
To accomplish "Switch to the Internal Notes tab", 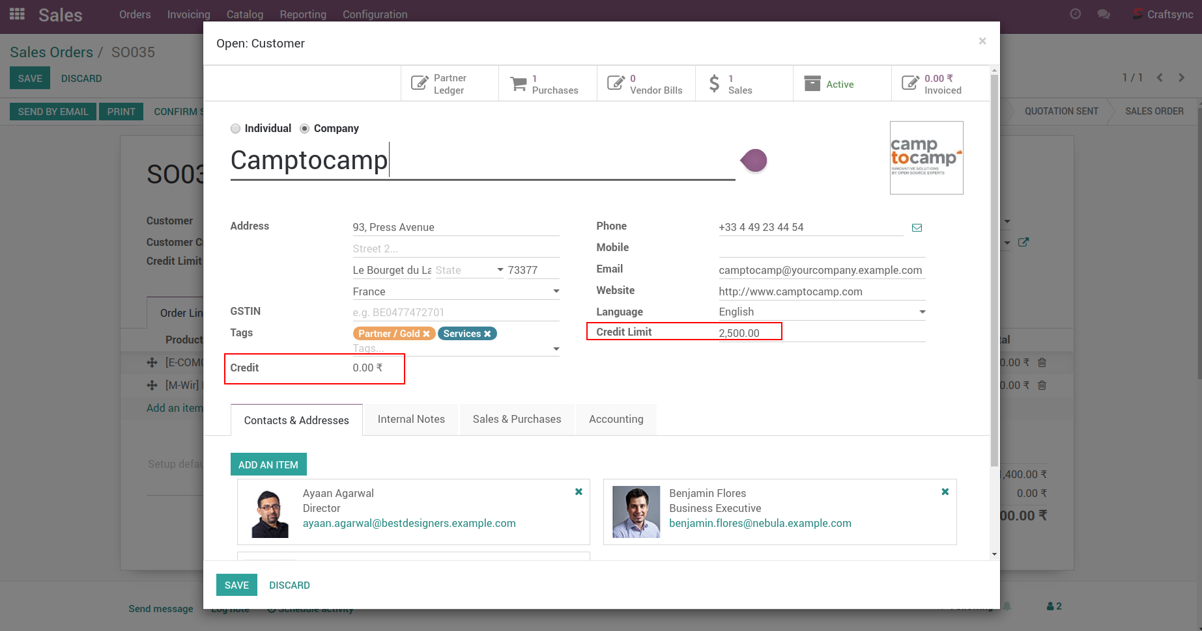I will tap(411, 420).
